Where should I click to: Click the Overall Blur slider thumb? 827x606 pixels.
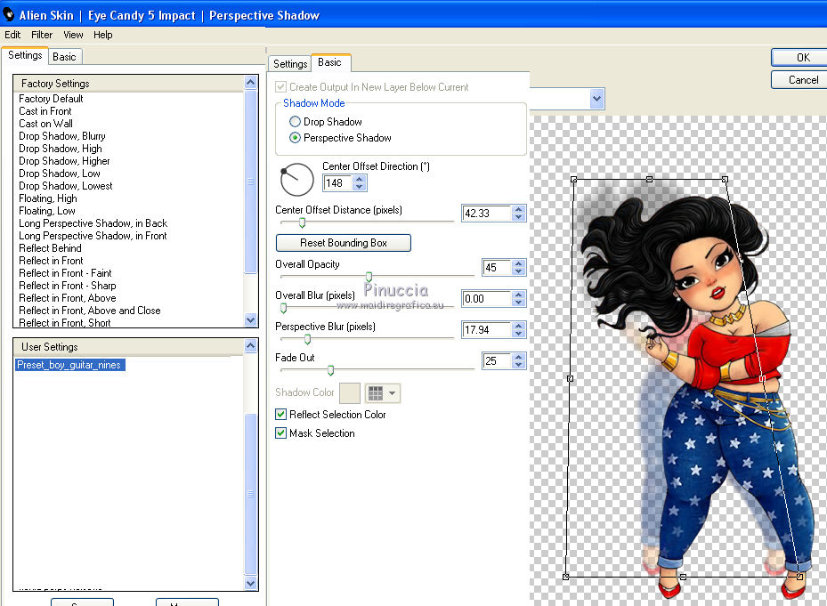pyautogui.click(x=284, y=308)
